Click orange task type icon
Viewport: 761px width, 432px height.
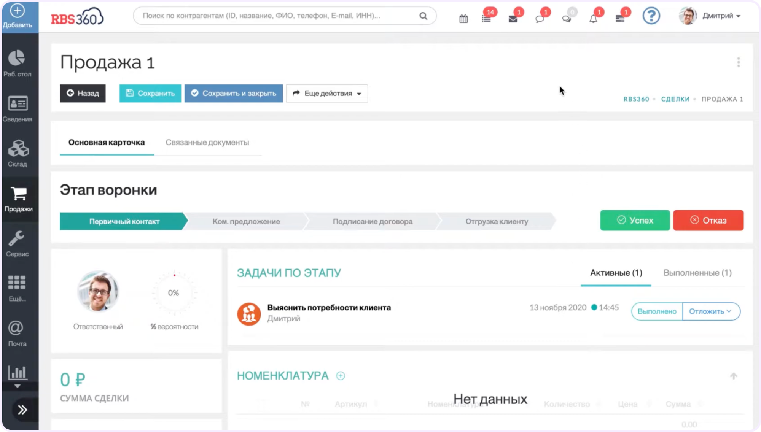249,314
